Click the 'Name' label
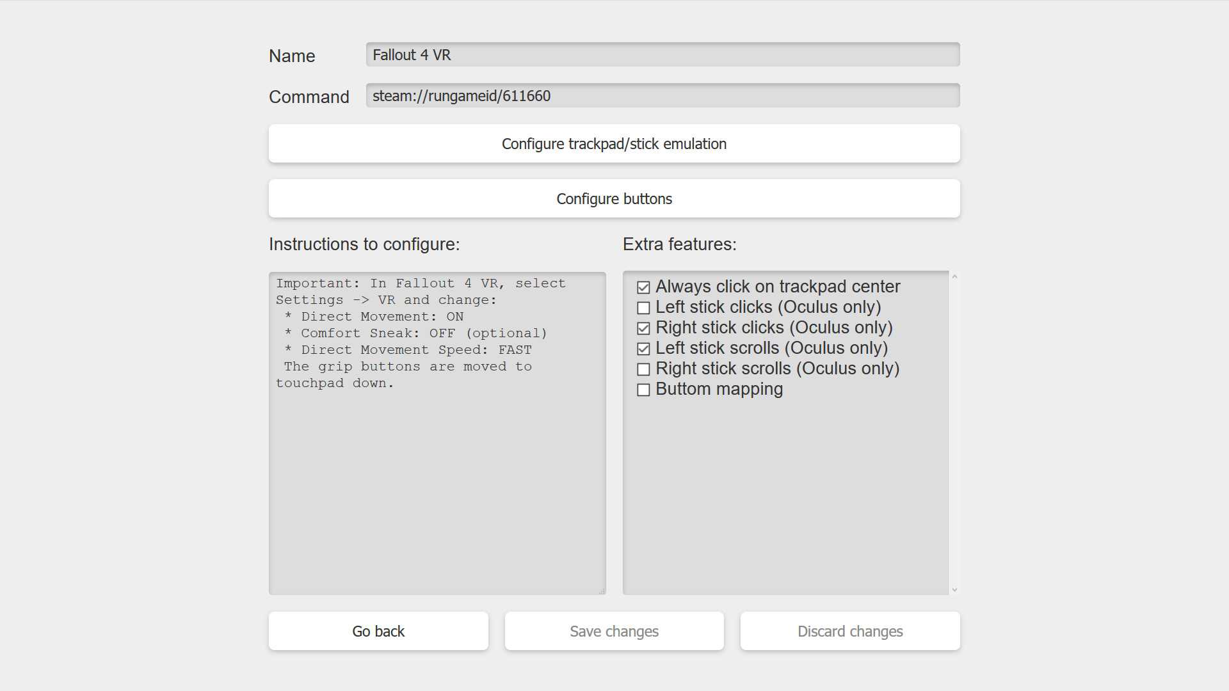 (292, 56)
